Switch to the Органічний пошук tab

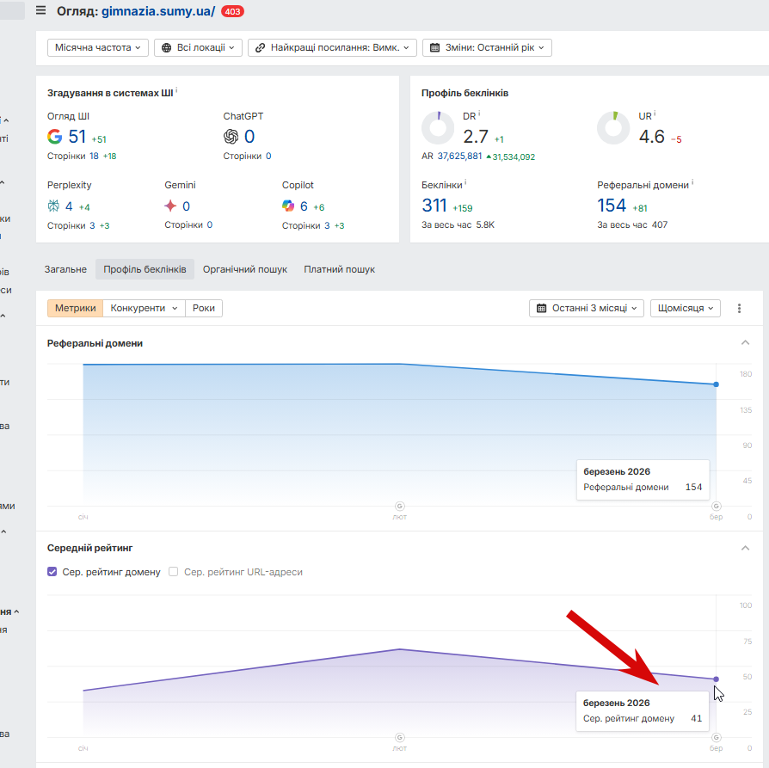[x=245, y=269]
